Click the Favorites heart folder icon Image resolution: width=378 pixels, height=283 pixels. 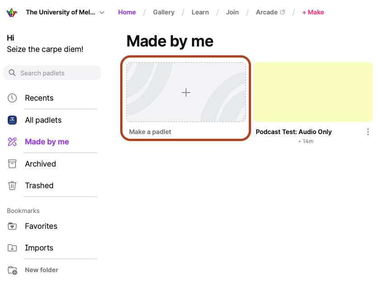tap(12, 226)
